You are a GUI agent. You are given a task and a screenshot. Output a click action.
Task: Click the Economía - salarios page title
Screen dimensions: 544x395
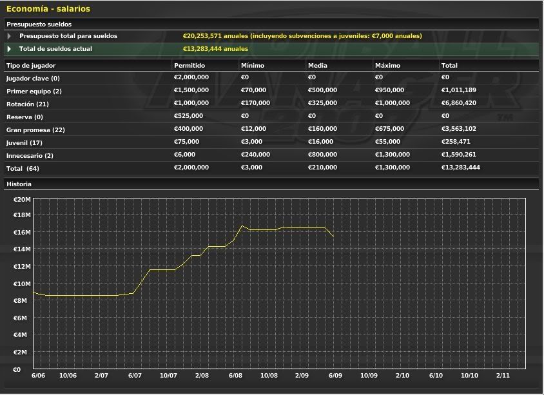[x=48, y=9]
